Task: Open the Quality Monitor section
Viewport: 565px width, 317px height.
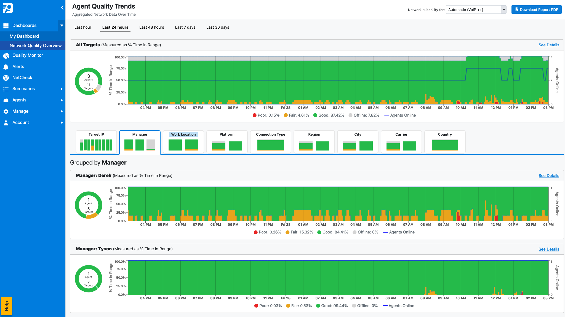Action: (28, 55)
